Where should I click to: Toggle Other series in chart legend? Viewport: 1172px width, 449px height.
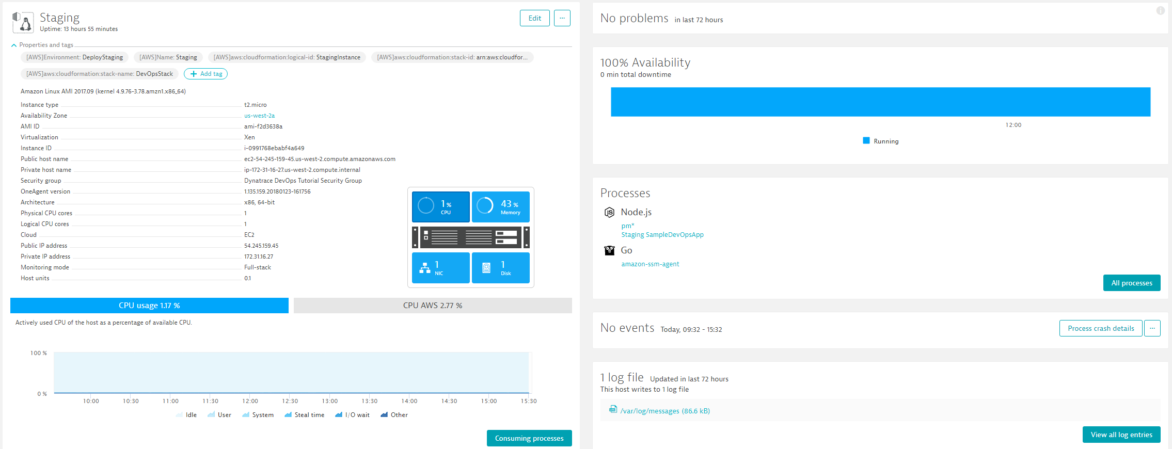point(394,415)
